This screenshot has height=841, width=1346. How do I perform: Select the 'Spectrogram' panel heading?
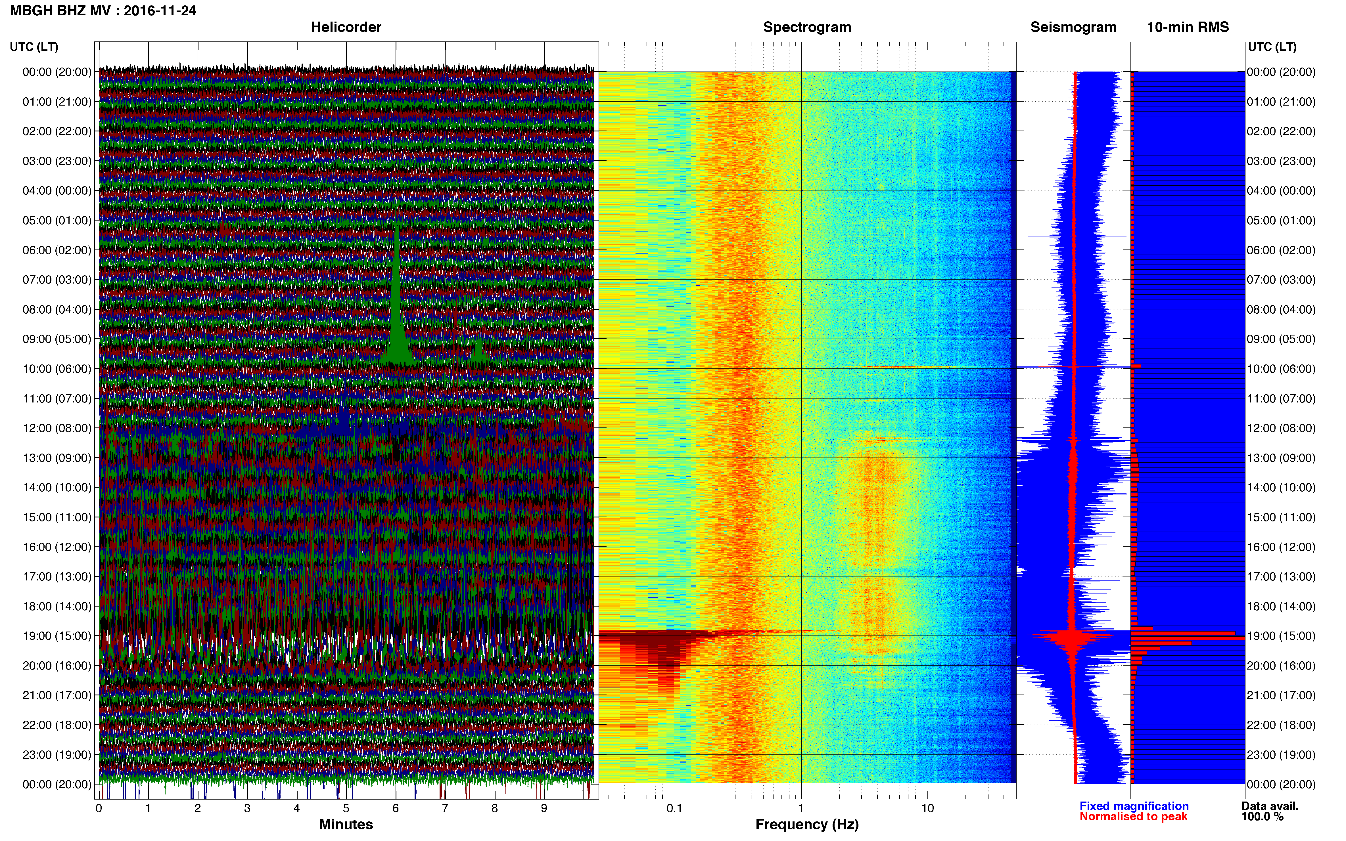pos(807,27)
